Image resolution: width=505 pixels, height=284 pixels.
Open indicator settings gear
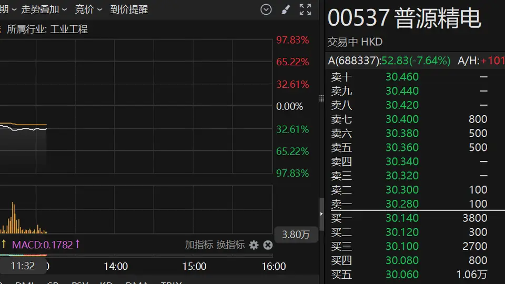(x=254, y=245)
